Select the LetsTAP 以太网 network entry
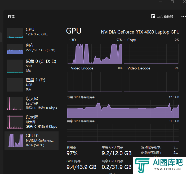This screenshot has height=174, width=186. [32, 103]
